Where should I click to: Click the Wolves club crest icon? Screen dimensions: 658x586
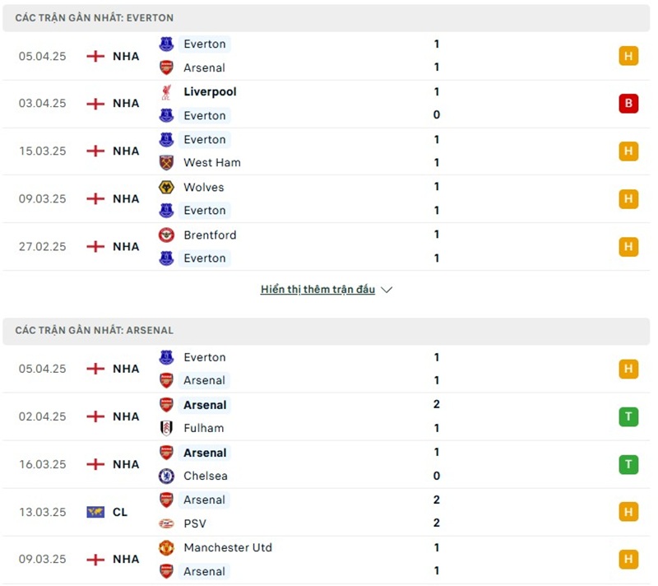coord(166,188)
